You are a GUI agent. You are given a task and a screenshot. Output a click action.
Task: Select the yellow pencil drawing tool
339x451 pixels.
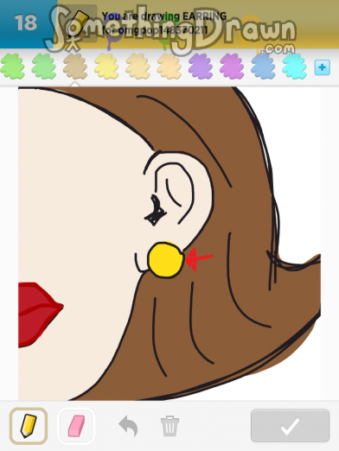tap(29, 426)
